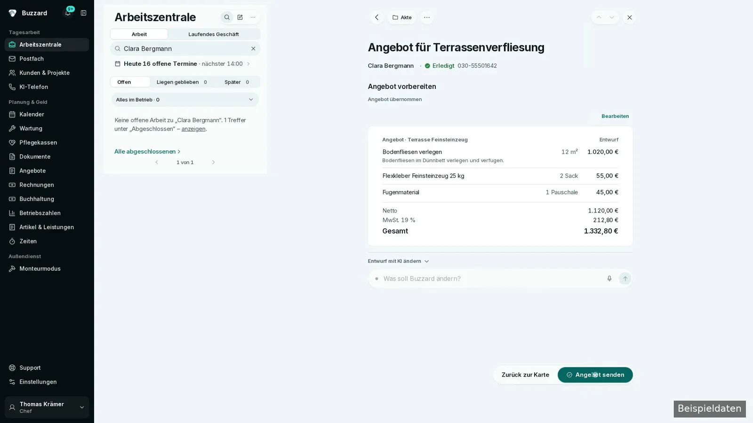Image resolution: width=753 pixels, height=423 pixels.
Task: Jump to previous item up chevron
Action: point(599,17)
